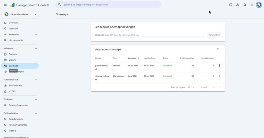This screenshot has height=138, width=264.
Task: Open the https://ib-visie.nl/ property selector
Action: pyautogui.click(x=20, y=14)
